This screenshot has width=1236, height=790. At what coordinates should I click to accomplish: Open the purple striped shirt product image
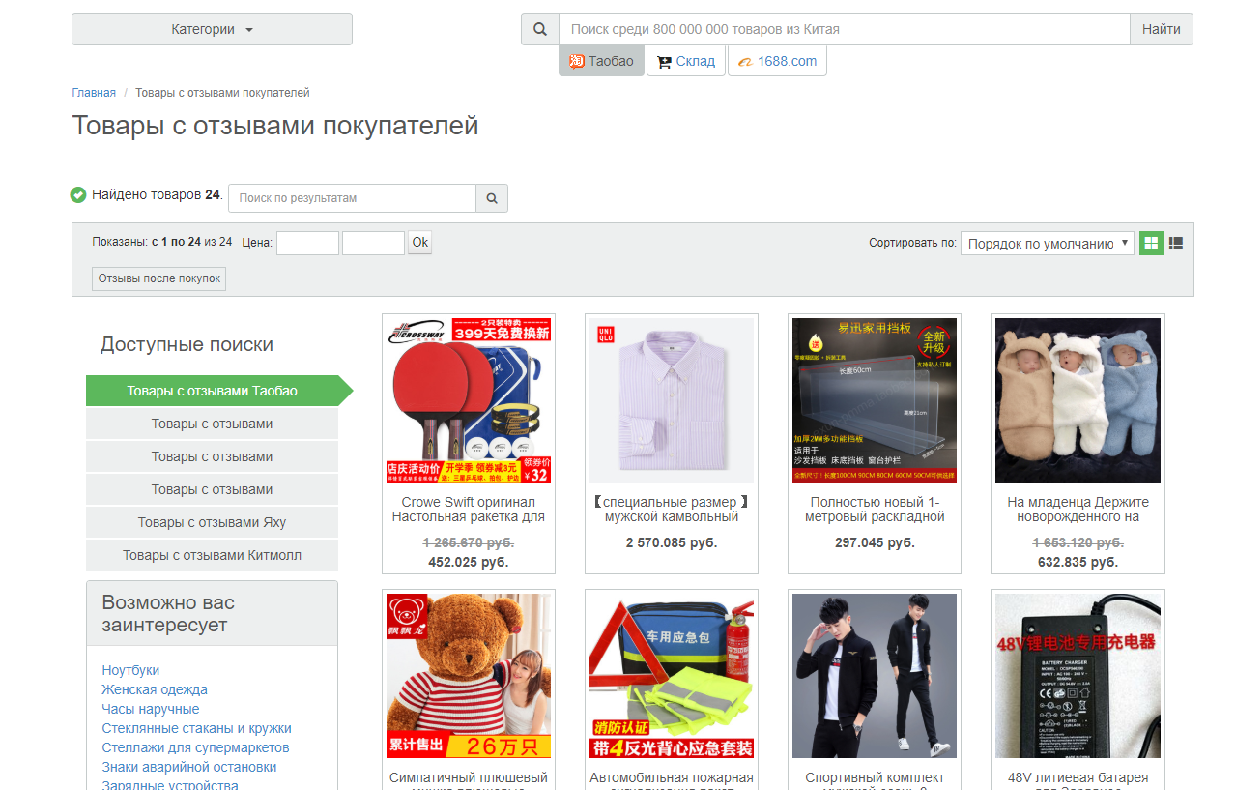[672, 400]
